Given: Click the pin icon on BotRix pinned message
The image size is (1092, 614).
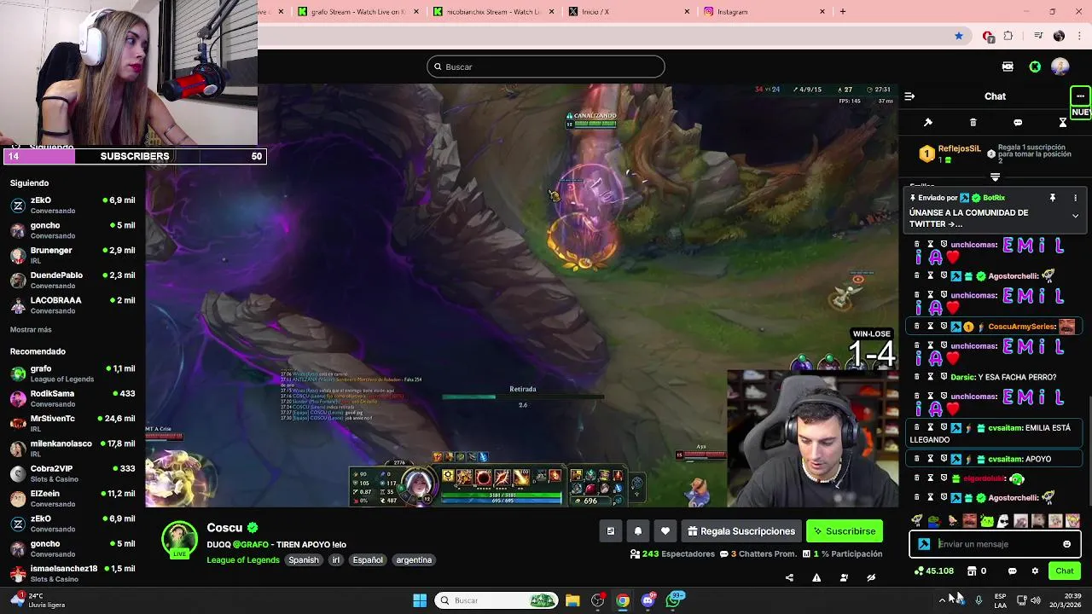Looking at the screenshot, I should coord(1053,198).
